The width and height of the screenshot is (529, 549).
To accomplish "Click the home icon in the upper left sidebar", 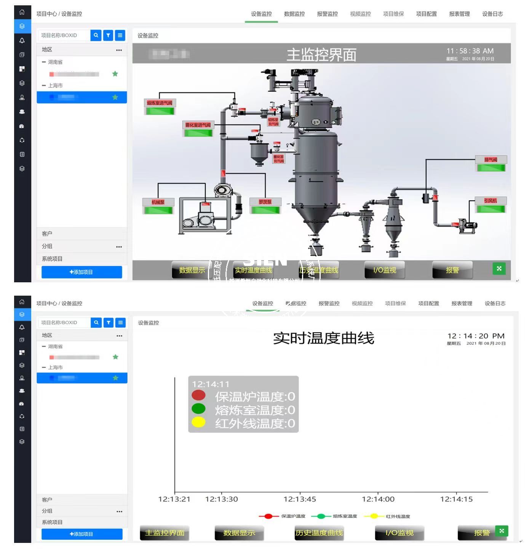I will (x=22, y=12).
